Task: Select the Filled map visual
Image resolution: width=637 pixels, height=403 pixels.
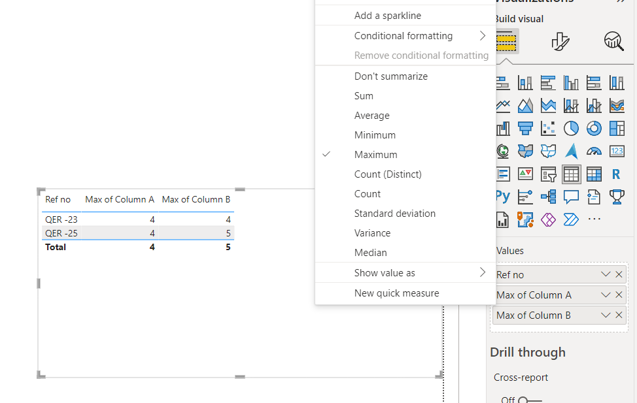Action: point(525,152)
